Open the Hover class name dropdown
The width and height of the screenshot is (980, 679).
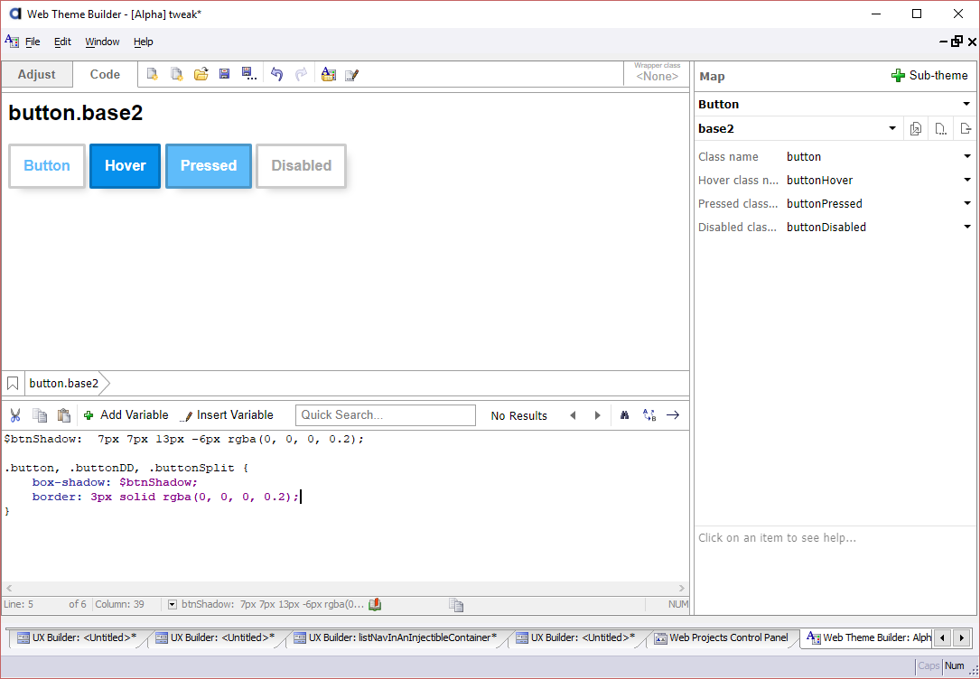point(966,181)
